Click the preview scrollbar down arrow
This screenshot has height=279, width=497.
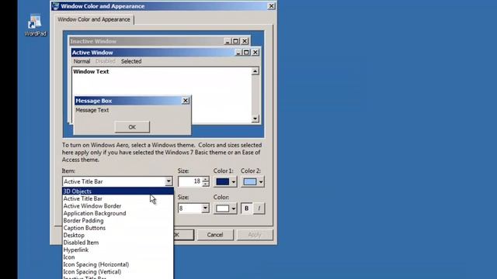click(x=255, y=119)
